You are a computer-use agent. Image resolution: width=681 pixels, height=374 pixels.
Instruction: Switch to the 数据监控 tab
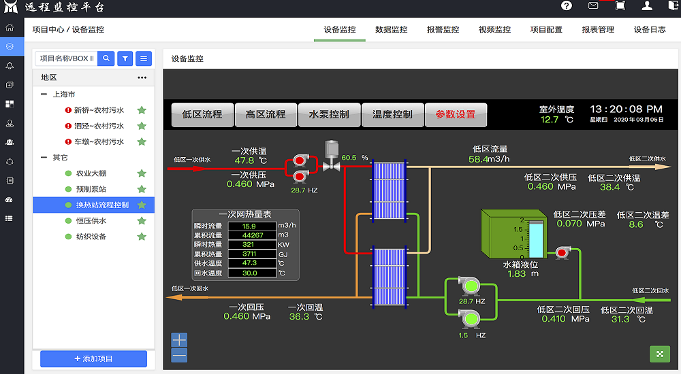(392, 30)
